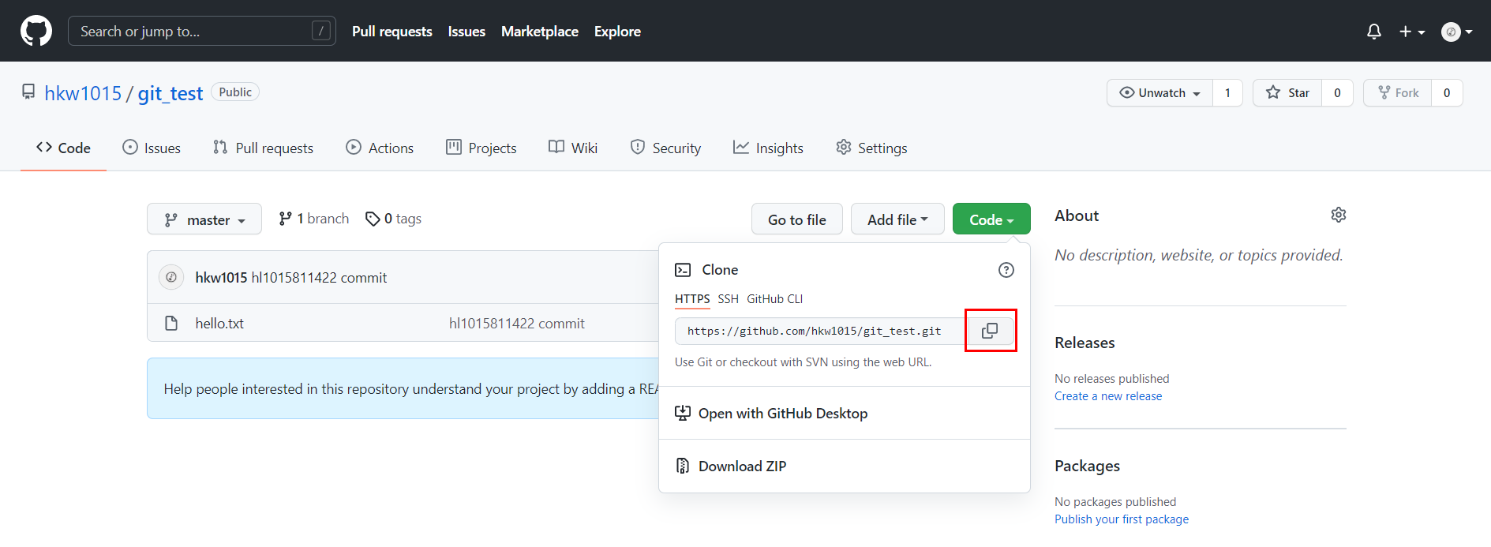Click Download ZIP option

[742, 466]
